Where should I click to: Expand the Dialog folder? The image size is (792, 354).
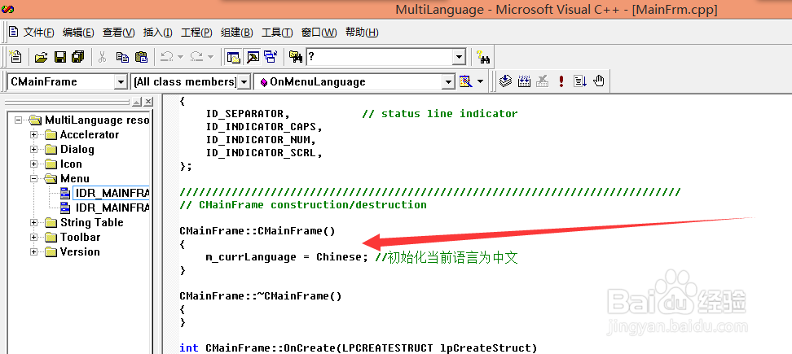pos(34,149)
